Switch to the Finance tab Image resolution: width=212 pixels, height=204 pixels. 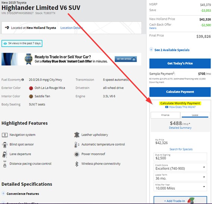pyautogui.click(x=165, y=115)
